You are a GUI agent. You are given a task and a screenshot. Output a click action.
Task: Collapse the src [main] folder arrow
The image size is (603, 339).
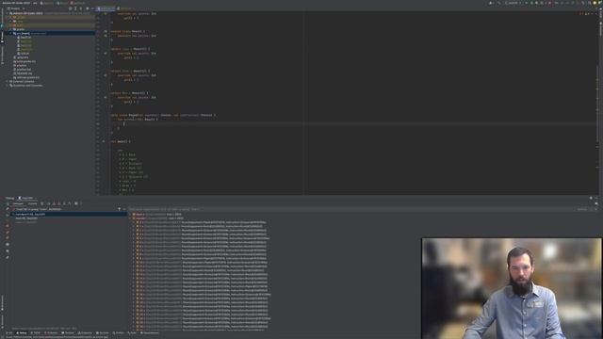click(x=10, y=34)
